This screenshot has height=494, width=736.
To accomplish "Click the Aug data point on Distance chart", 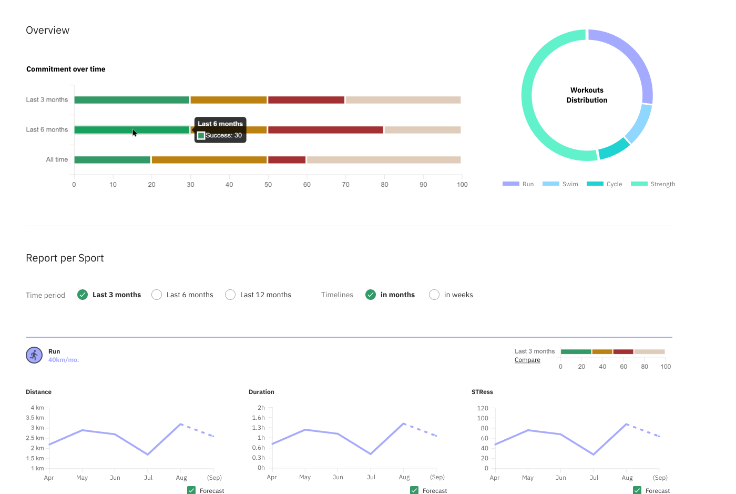I will pyautogui.click(x=180, y=424).
